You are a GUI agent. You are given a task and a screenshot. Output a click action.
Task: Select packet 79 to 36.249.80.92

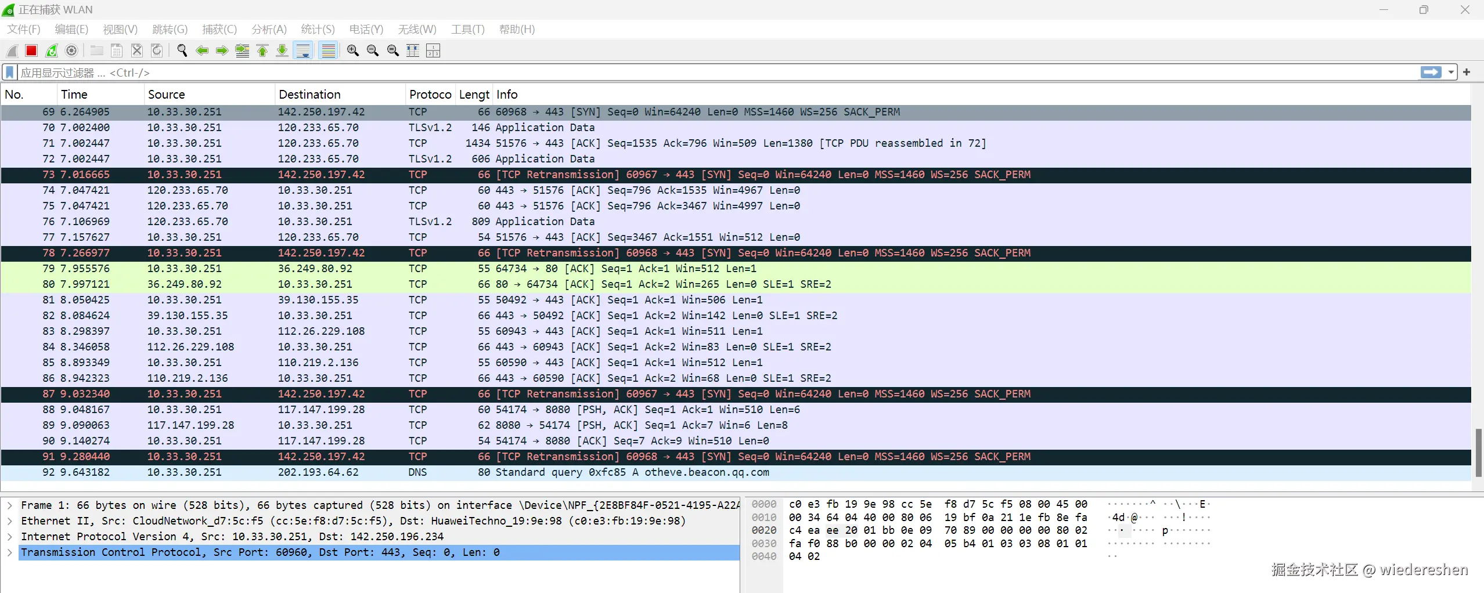(x=736, y=269)
